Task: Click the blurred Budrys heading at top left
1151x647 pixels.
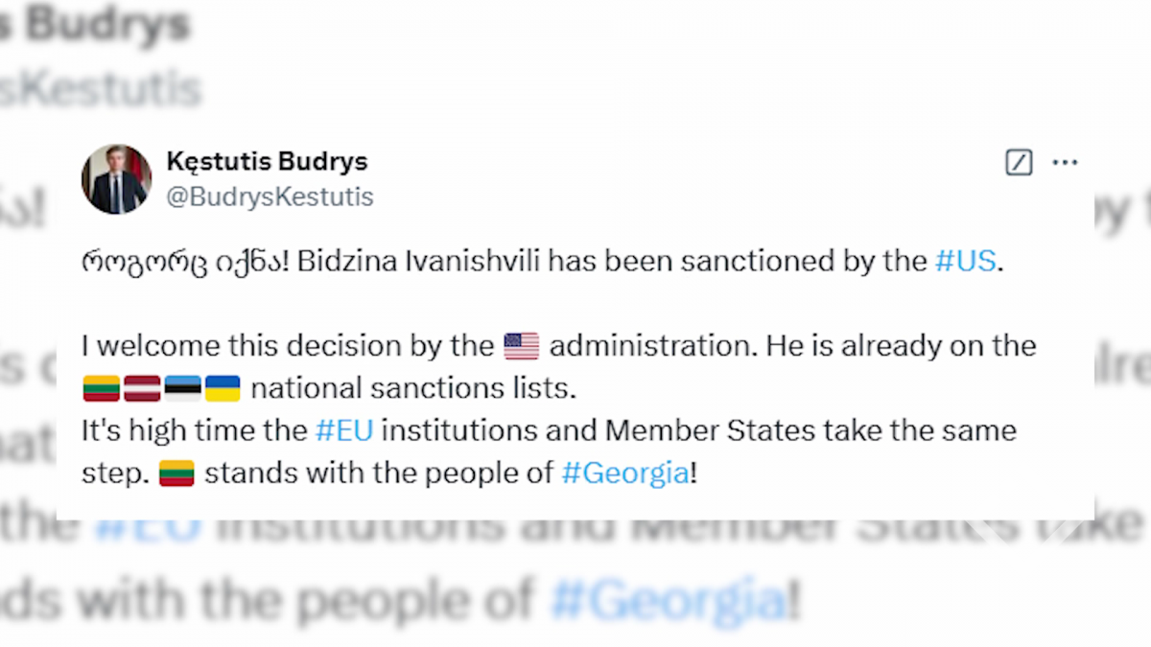Action: tap(96, 26)
